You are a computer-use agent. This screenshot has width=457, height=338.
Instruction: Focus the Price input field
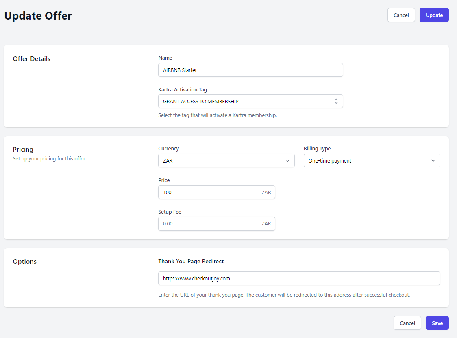[217, 192]
